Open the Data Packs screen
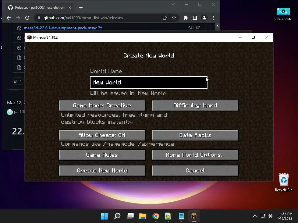298x223 pixels. (x=195, y=135)
